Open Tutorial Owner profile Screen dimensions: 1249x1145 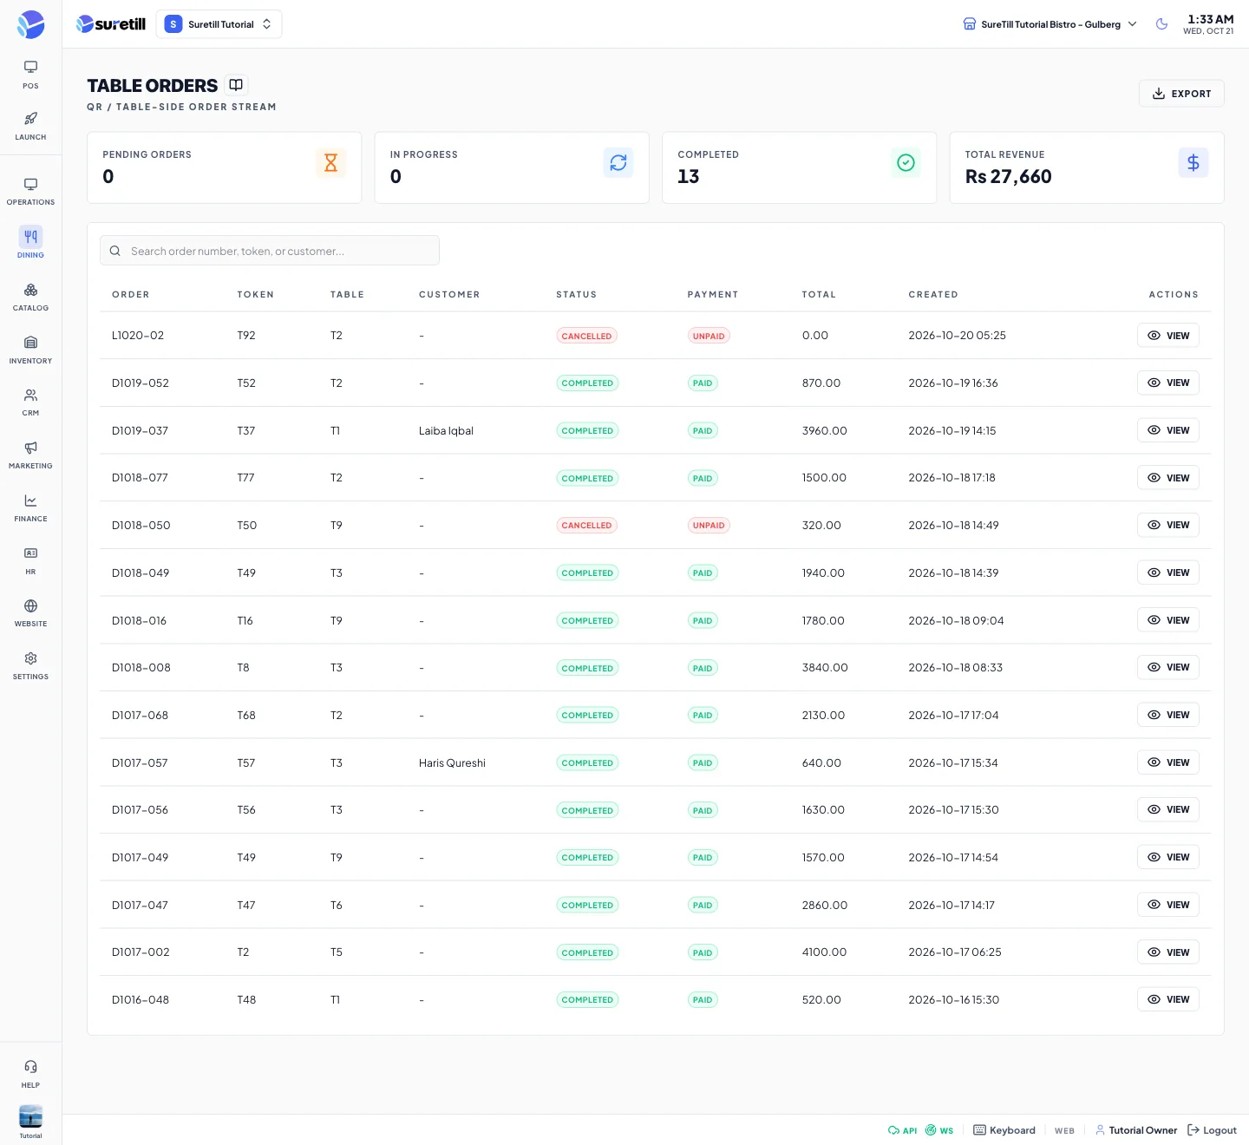point(1135,1130)
